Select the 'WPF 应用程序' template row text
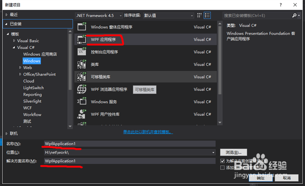 [103, 39]
